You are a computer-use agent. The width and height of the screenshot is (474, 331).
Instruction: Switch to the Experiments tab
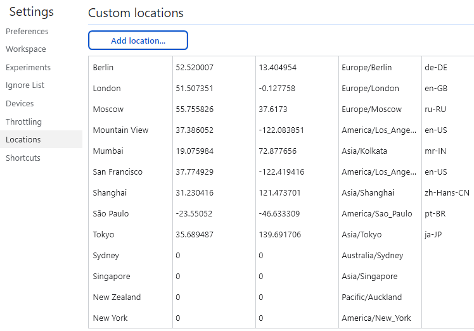pyautogui.click(x=29, y=68)
